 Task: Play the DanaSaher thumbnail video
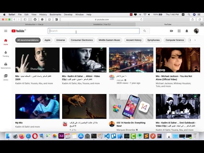coord(38,60)
